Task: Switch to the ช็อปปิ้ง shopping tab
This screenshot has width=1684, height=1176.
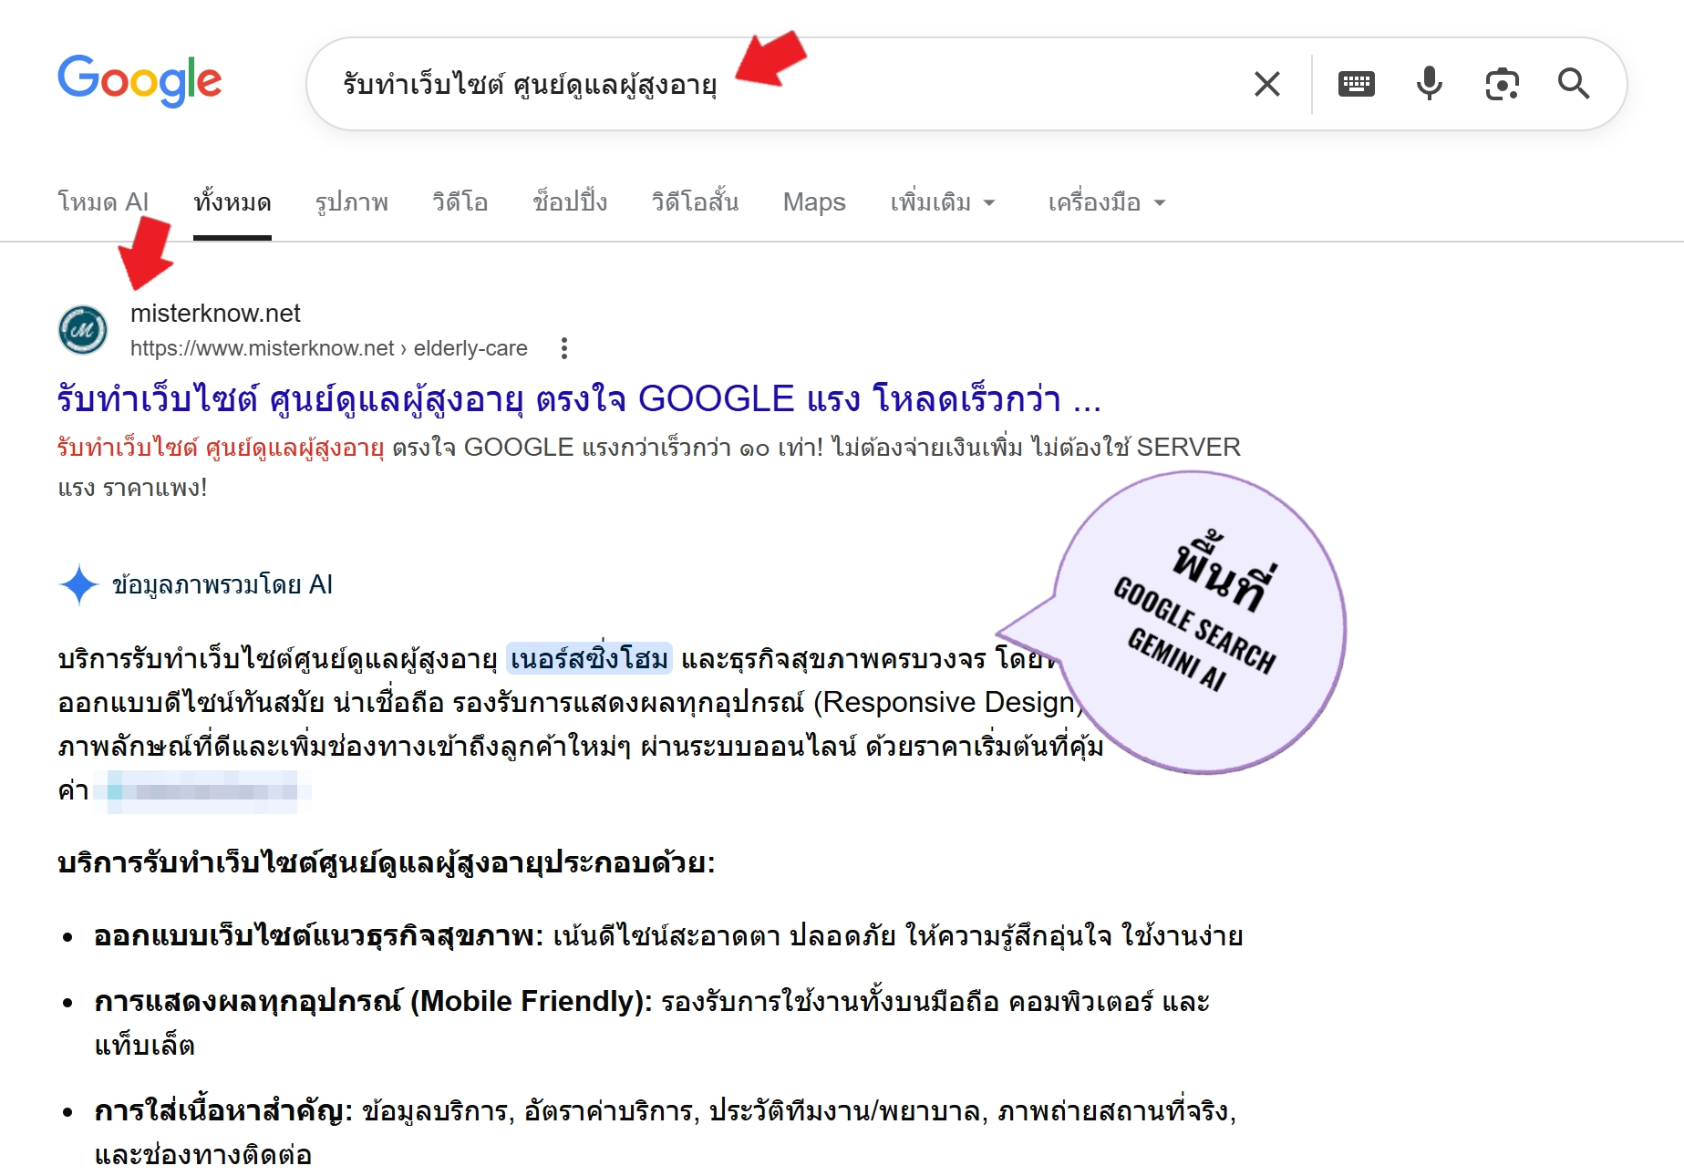Action: click(570, 201)
